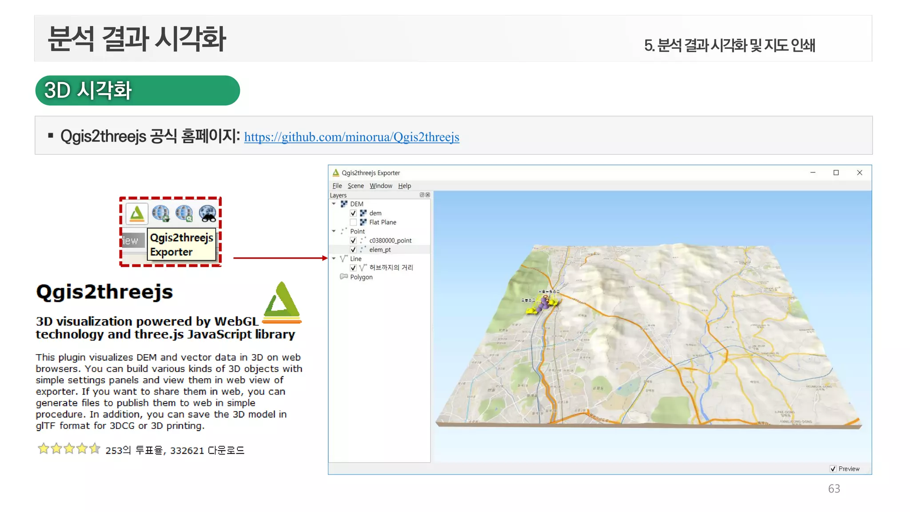Click the DEM group raster icon

(x=344, y=204)
